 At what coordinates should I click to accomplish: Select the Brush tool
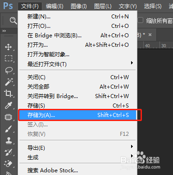(9, 129)
